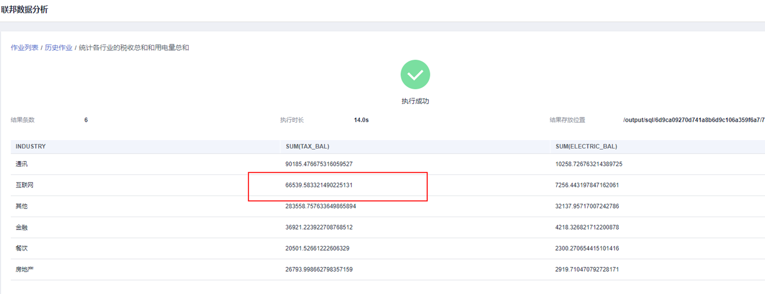Click the green success checkmark icon
Screen dimensions: 765x294
coord(415,74)
